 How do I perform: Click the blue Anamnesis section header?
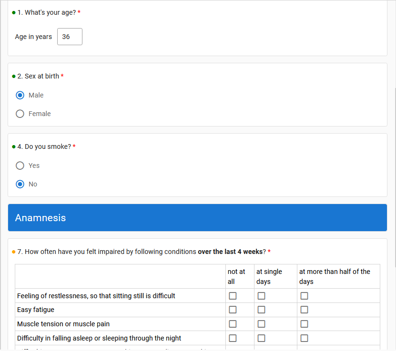click(197, 217)
